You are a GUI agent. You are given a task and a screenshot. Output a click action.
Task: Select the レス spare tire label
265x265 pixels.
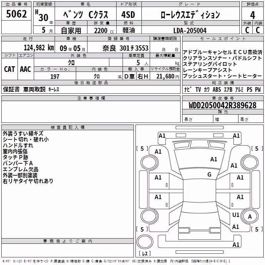coord(145,253)
